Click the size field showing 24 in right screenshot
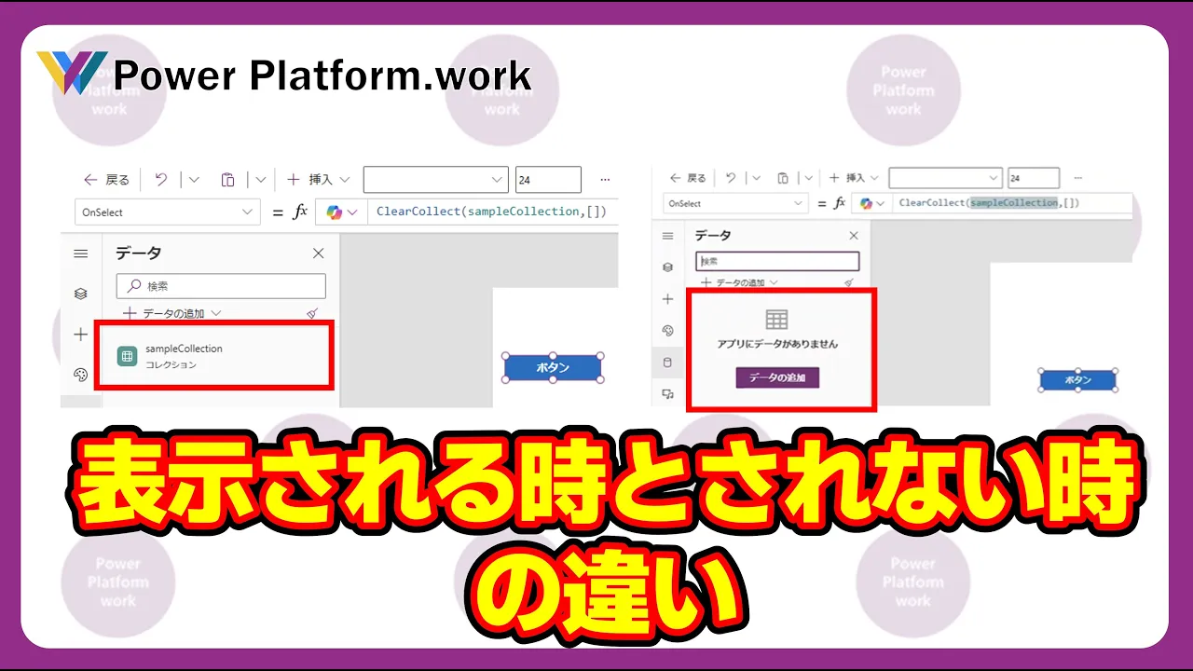The width and height of the screenshot is (1193, 671). pos(1034,178)
